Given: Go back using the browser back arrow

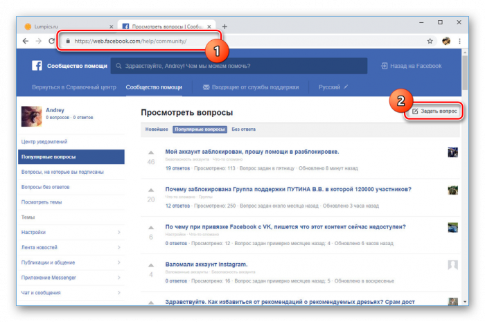Looking at the screenshot, I should tap(26, 42).
